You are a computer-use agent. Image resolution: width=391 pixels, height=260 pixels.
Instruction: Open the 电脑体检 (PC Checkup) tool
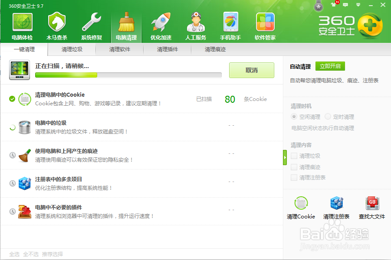(22, 25)
